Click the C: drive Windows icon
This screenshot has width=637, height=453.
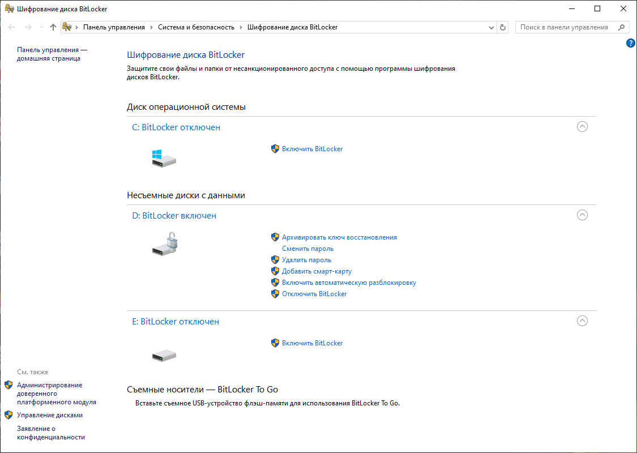164,159
